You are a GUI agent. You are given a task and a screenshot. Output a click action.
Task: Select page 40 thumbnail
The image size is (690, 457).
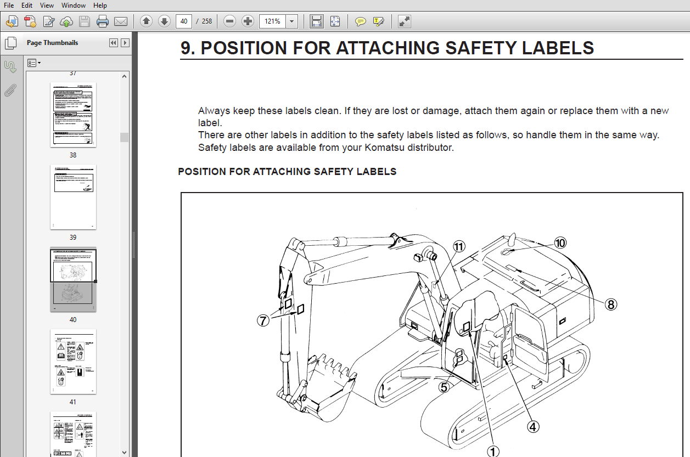click(x=73, y=279)
